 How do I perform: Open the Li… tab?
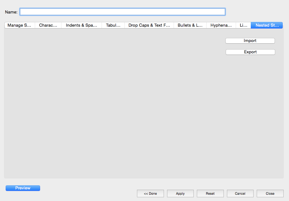coord(243,25)
